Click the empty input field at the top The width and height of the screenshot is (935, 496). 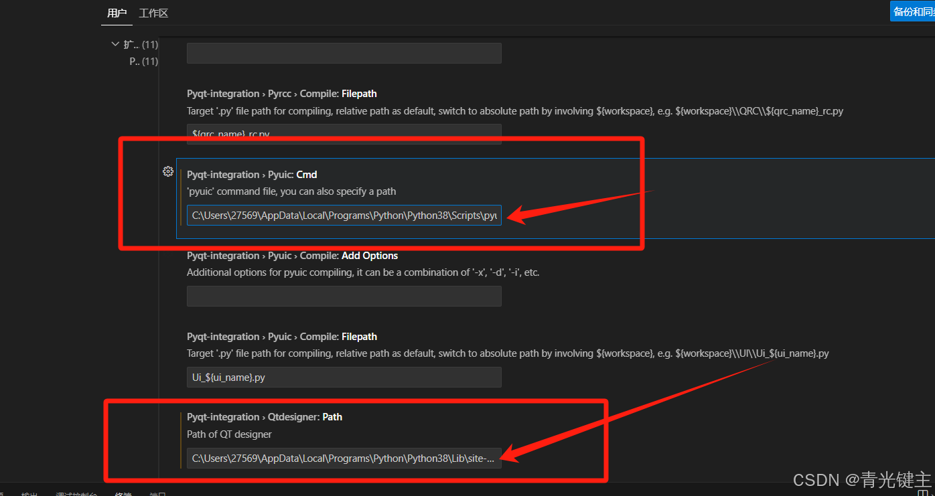click(x=344, y=53)
